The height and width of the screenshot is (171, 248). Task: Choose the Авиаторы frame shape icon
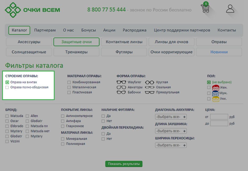click(121, 87)
